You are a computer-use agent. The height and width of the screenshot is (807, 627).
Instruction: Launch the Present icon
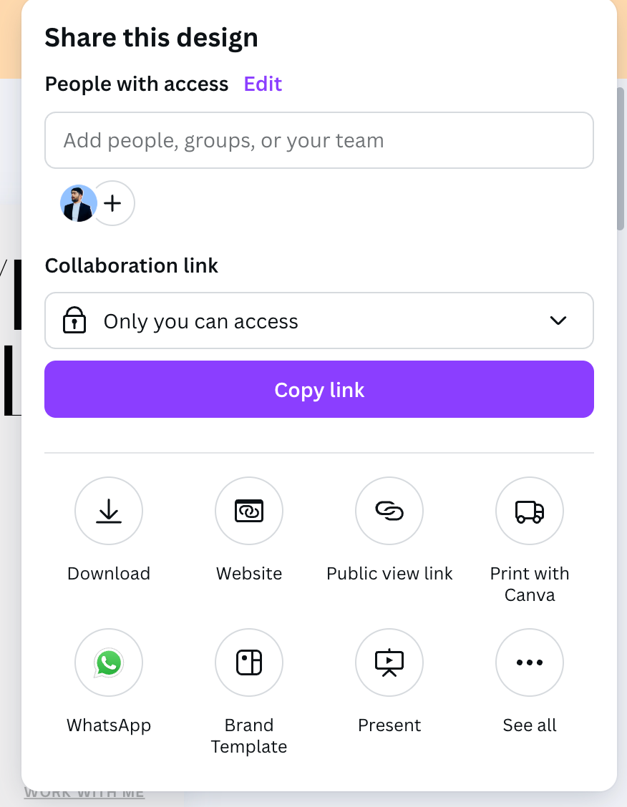(389, 662)
